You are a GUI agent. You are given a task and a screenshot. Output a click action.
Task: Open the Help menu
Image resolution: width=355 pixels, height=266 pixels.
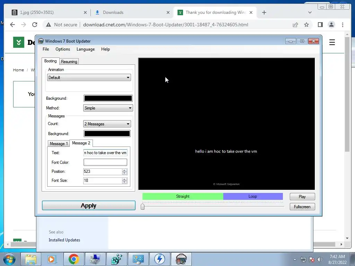pos(105,49)
